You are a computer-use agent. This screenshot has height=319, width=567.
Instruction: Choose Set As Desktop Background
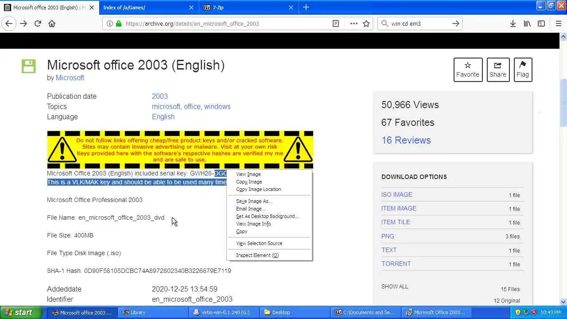269,216
